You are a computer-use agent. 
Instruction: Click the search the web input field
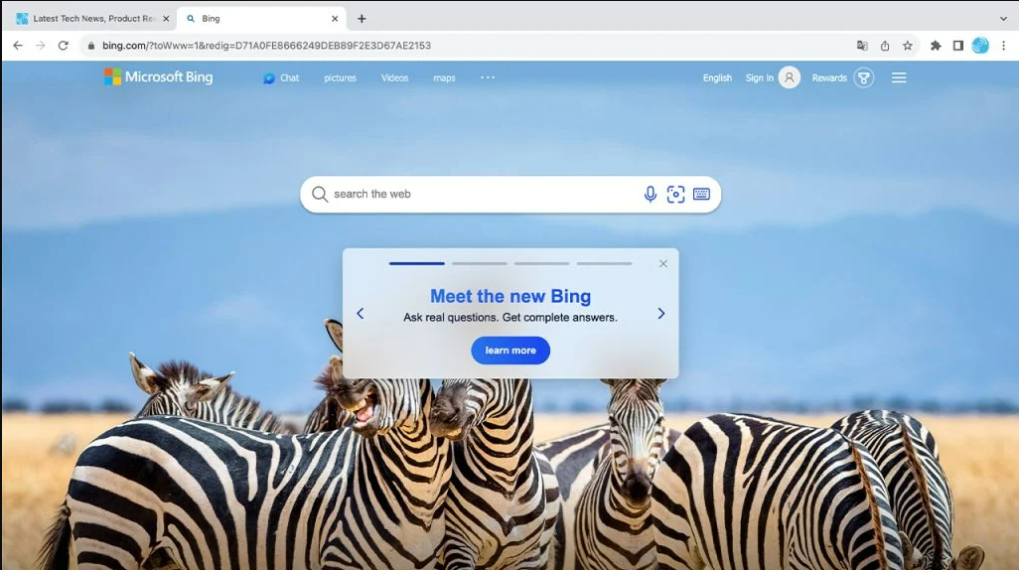[x=477, y=195]
